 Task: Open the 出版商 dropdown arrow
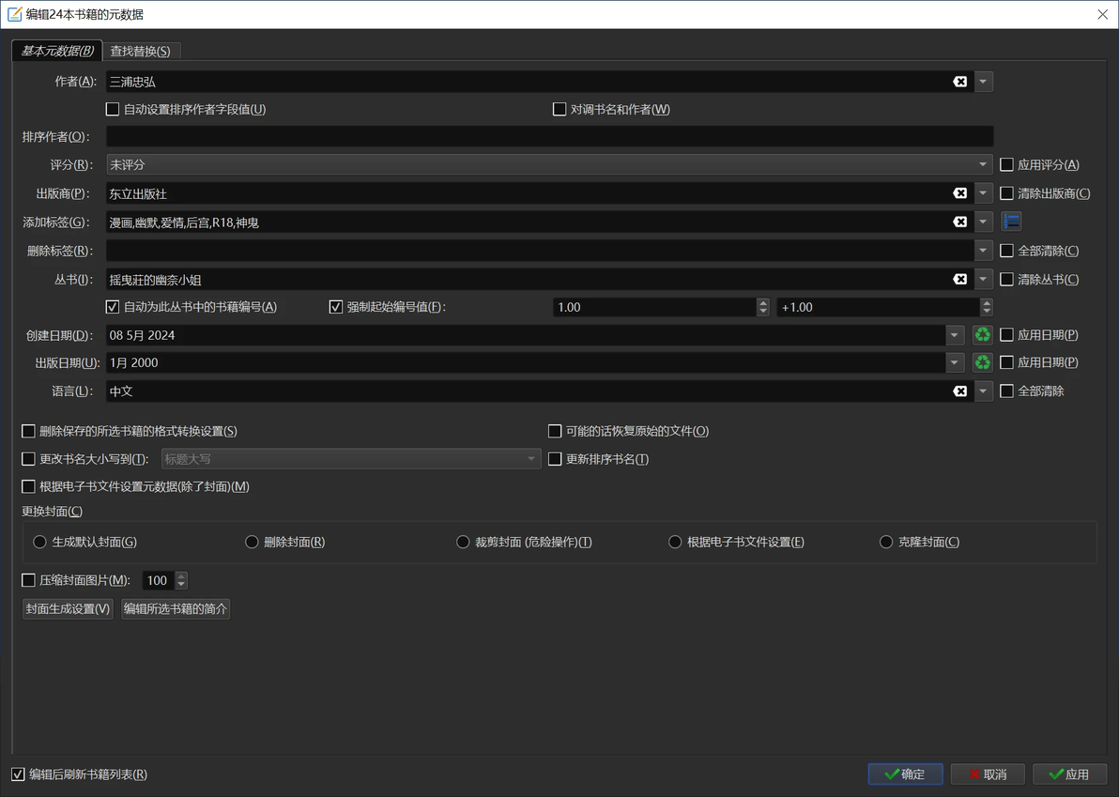pos(984,193)
